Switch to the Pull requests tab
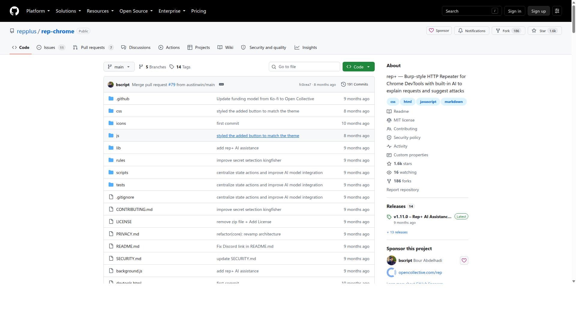This screenshot has width=576, height=324. [x=93, y=47]
